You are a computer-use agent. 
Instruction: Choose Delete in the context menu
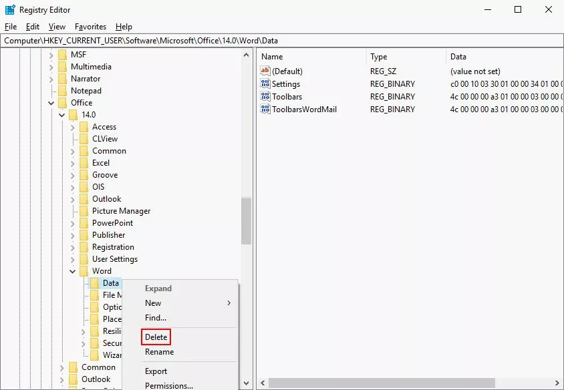156,337
